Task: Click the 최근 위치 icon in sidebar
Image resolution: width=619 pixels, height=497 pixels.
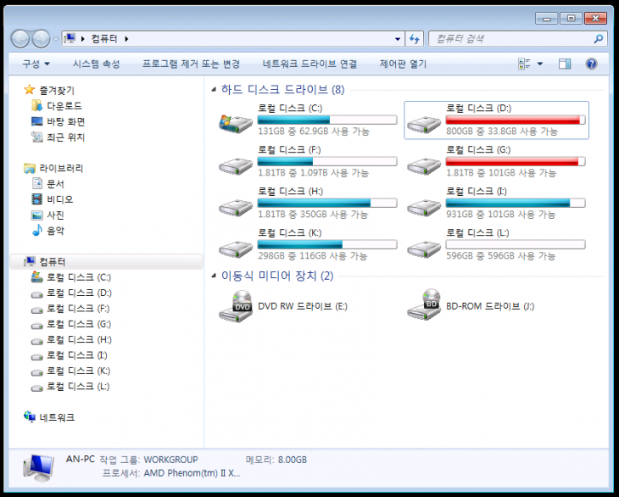Action: pos(36,137)
